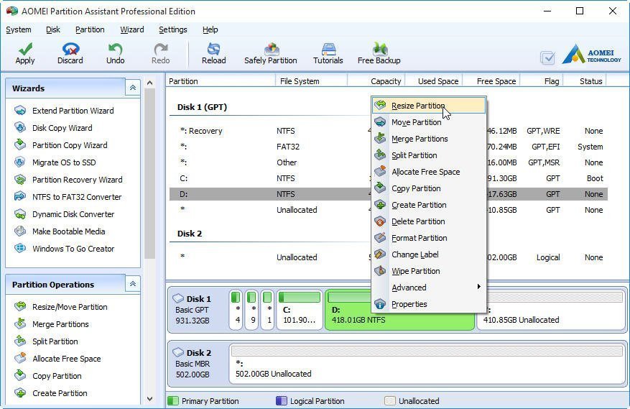
Task: Select Split Partition in context menu
Action: pos(429,155)
